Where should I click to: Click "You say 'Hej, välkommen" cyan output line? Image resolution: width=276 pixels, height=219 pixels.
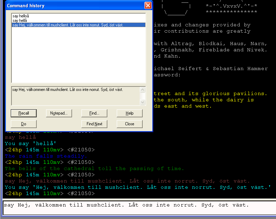click(x=138, y=187)
